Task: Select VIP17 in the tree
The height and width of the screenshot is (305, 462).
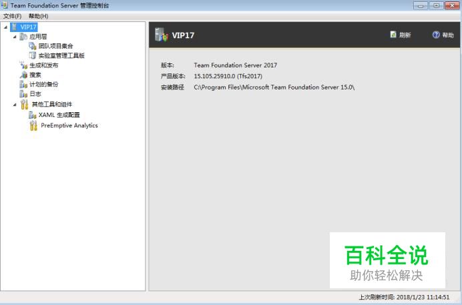Action: point(28,27)
